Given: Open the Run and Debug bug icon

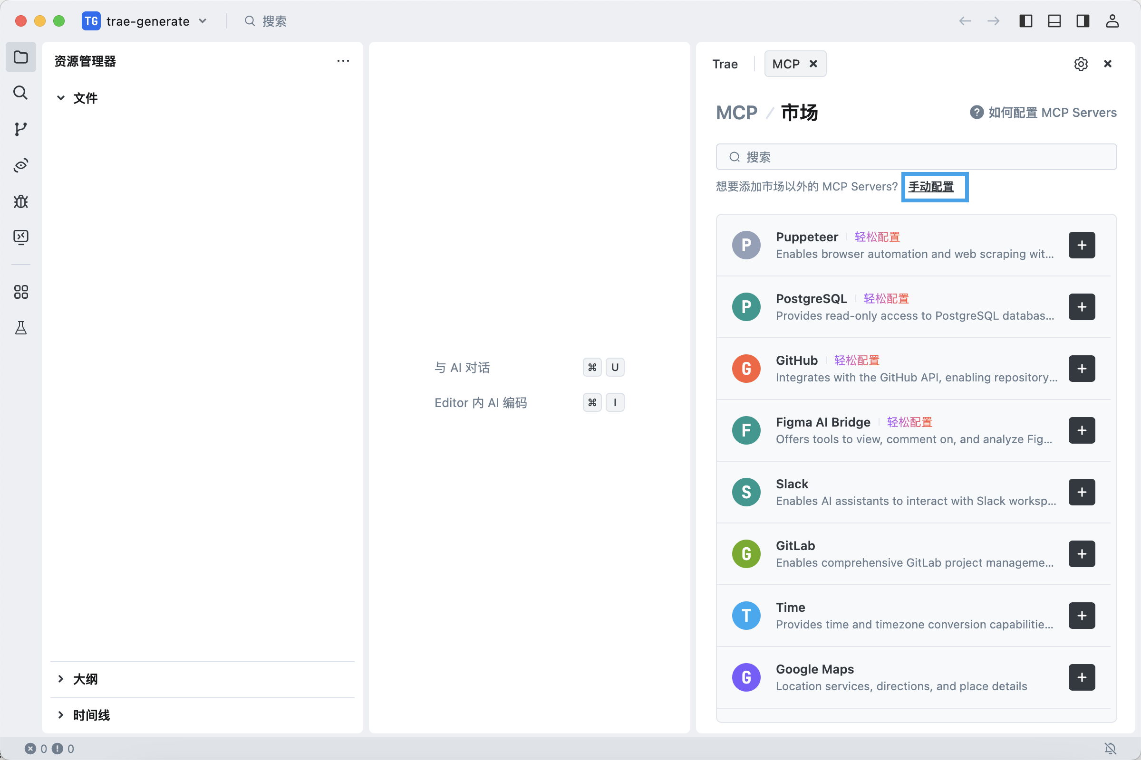Looking at the screenshot, I should pyautogui.click(x=20, y=201).
